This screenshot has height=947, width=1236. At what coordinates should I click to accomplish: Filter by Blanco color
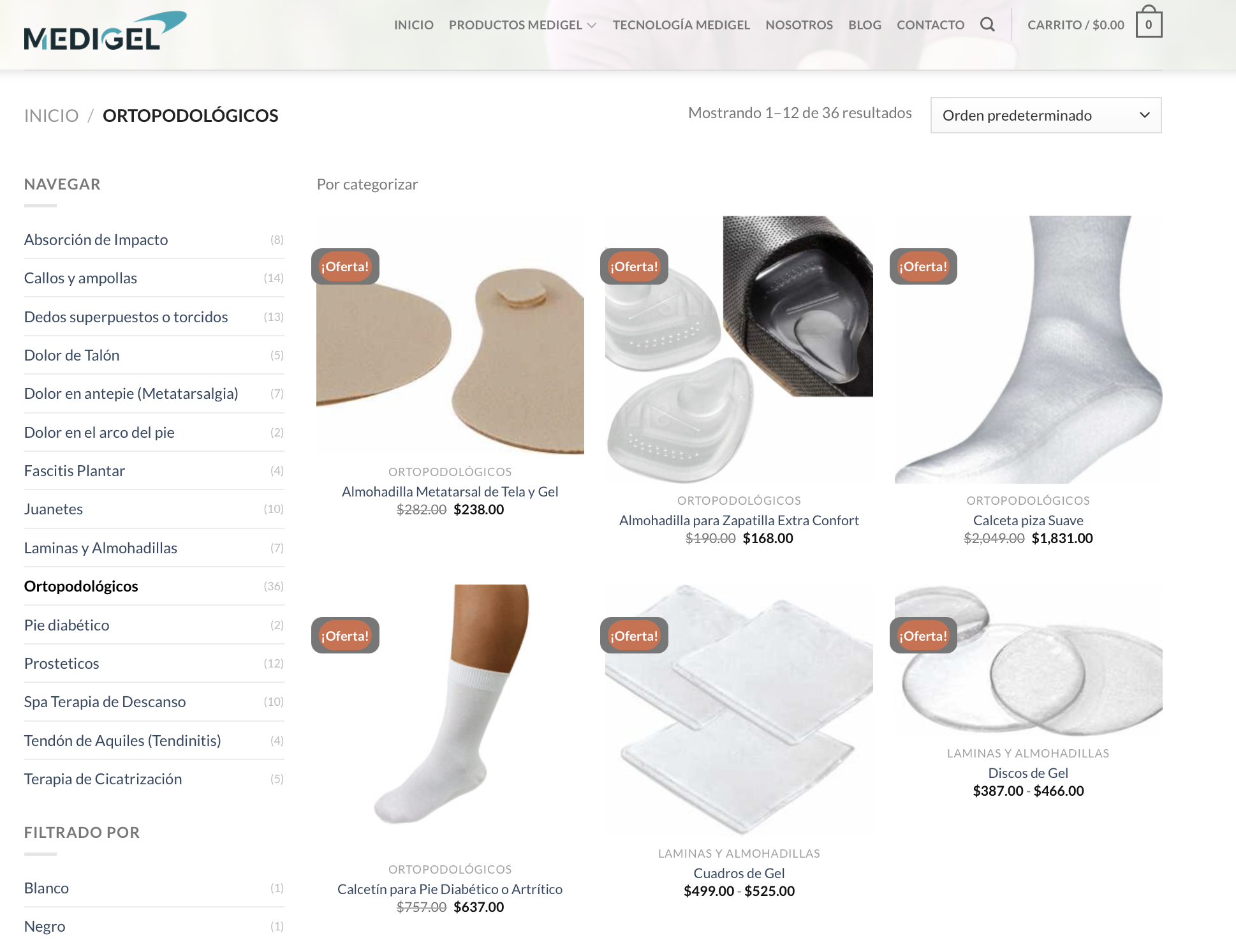tap(47, 888)
